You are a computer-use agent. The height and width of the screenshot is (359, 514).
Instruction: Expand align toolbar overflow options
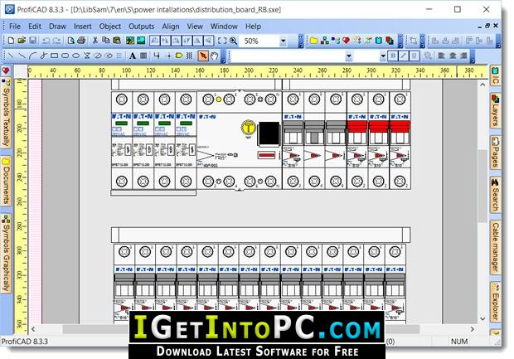tap(498, 41)
